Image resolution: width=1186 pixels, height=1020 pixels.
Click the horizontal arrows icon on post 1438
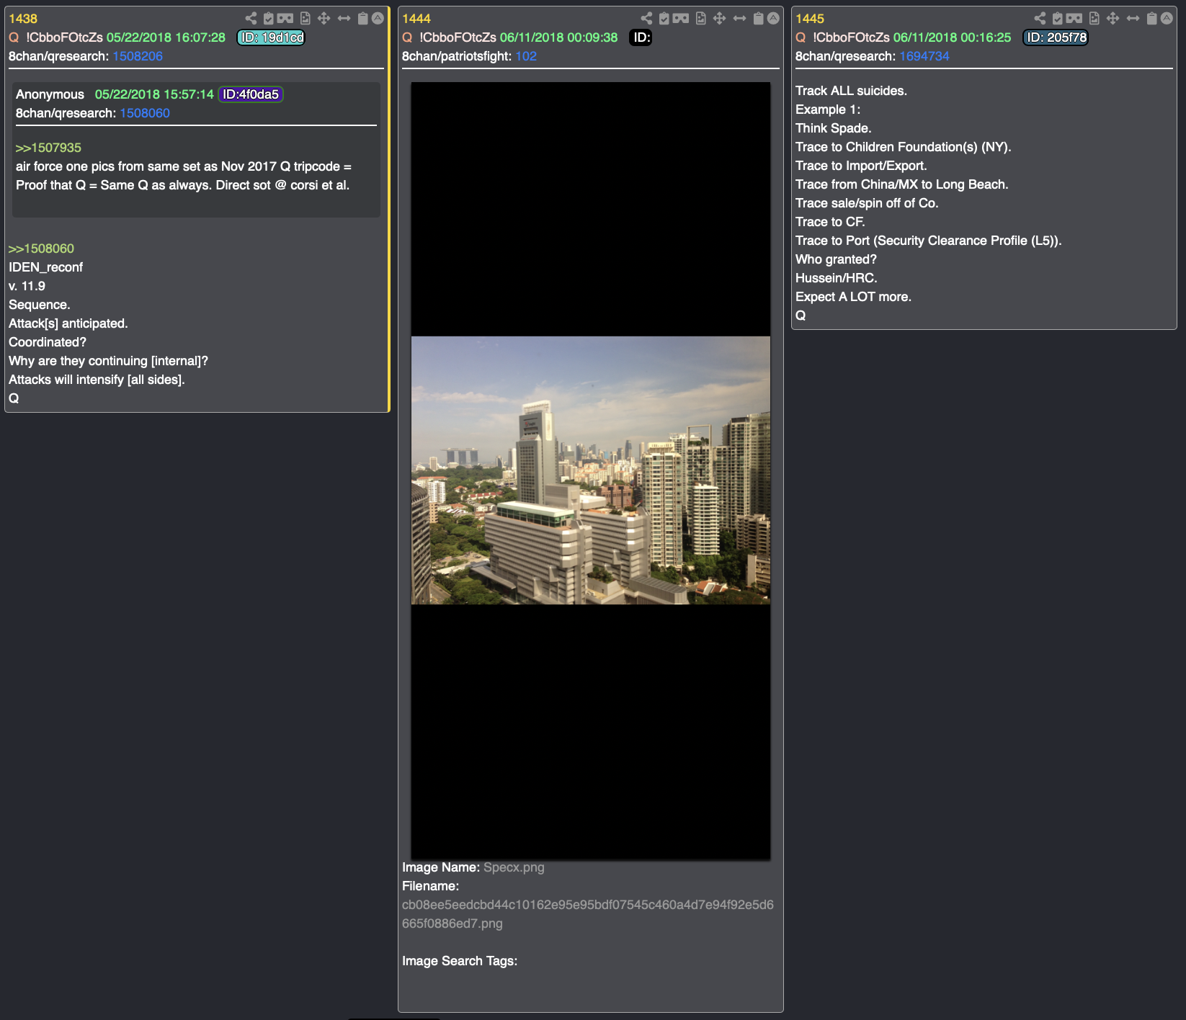click(344, 19)
